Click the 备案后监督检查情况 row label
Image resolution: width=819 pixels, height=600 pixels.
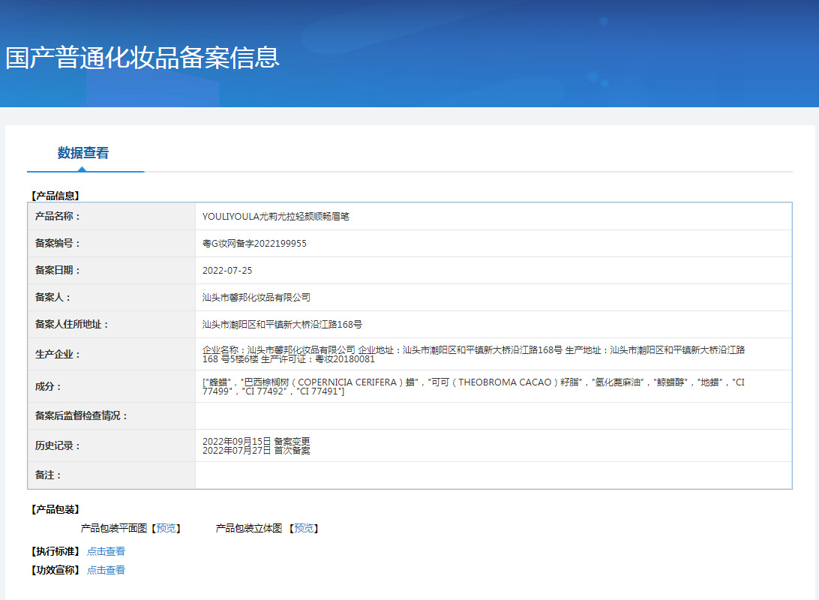coord(81,416)
